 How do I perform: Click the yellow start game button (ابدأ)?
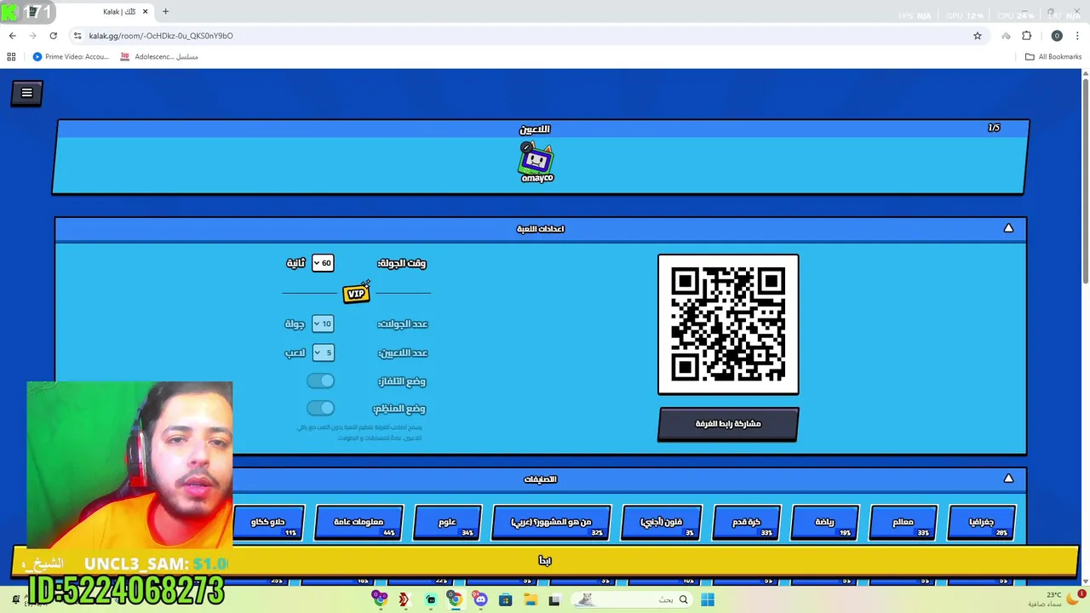click(x=545, y=561)
